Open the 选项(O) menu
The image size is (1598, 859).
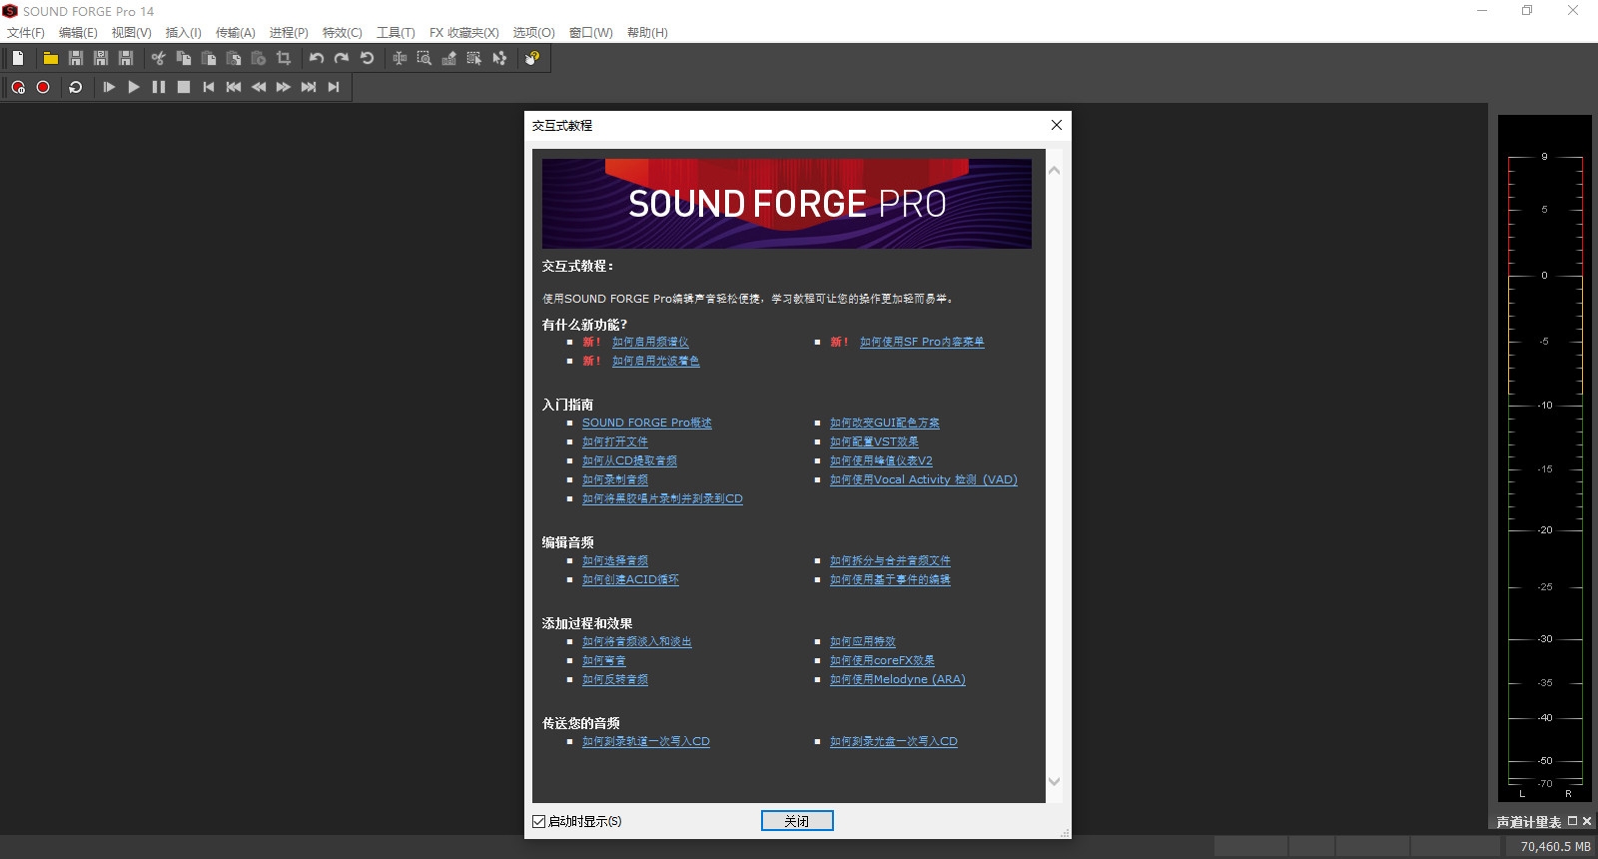pyautogui.click(x=534, y=32)
